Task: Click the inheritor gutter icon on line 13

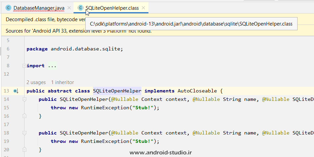Action: pyautogui.click(x=16, y=91)
